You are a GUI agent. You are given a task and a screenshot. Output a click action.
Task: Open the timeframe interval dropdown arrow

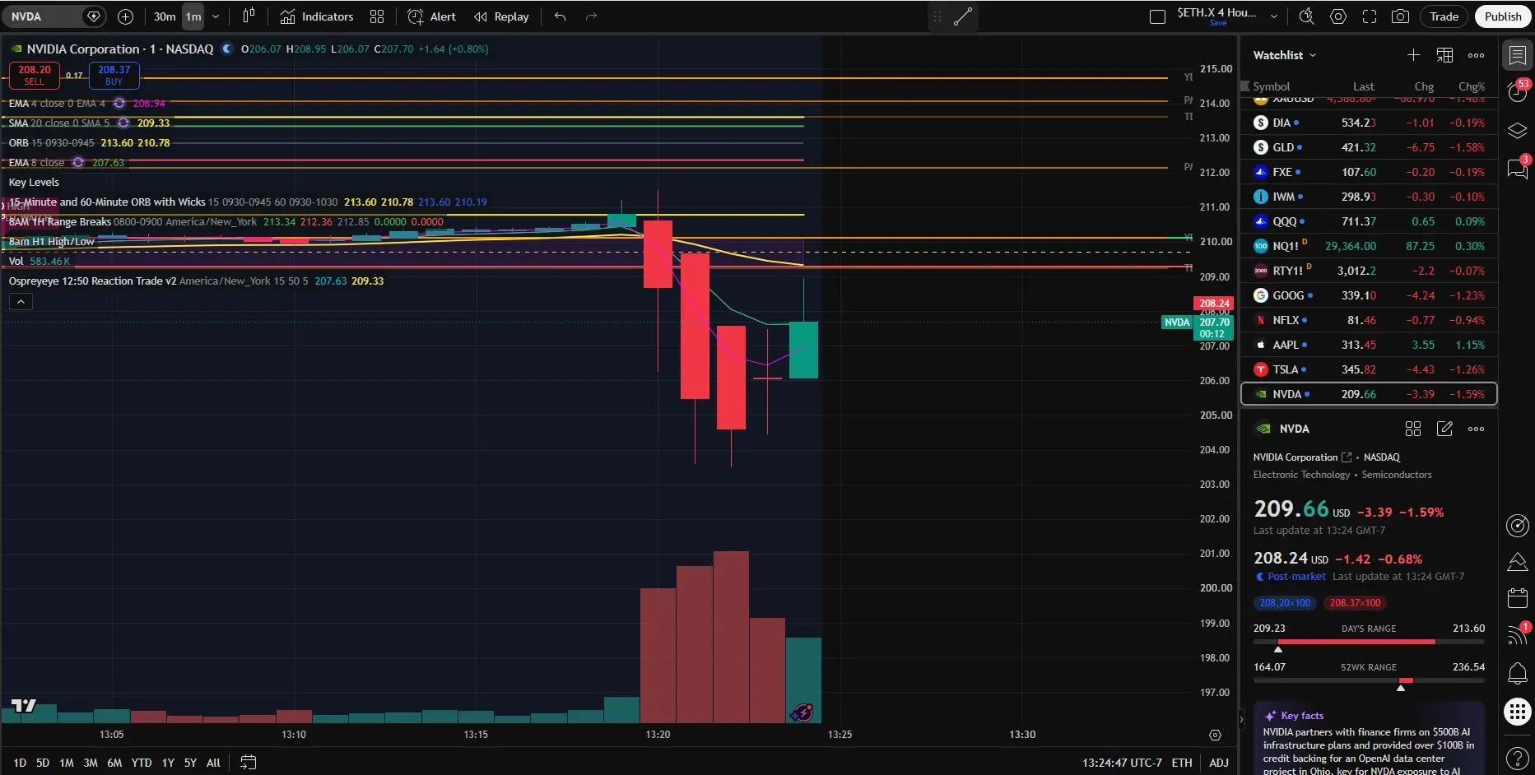216,16
